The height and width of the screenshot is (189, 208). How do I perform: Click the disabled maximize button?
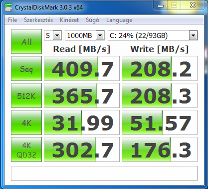click(174, 5)
